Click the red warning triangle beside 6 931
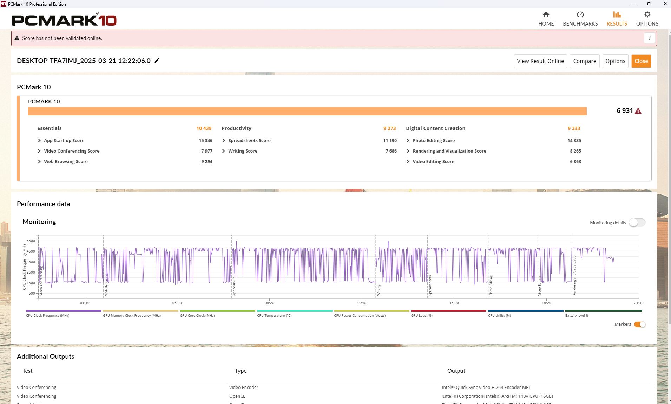This screenshot has height=404, width=671. click(x=638, y=111)
